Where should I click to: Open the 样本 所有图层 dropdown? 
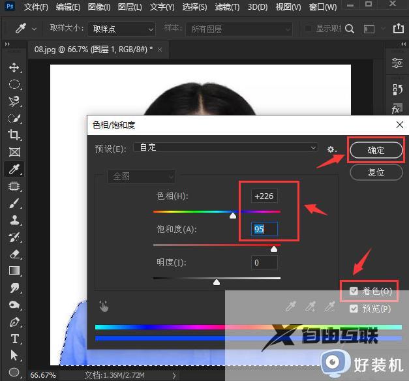tap(239, 29)
